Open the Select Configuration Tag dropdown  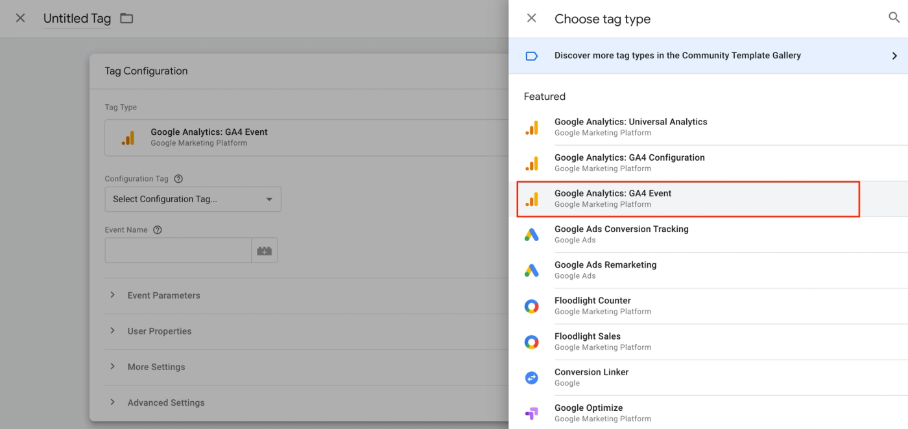(193, 199)
